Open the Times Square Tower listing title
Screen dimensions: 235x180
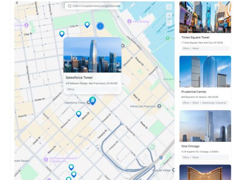pos(196,38)
